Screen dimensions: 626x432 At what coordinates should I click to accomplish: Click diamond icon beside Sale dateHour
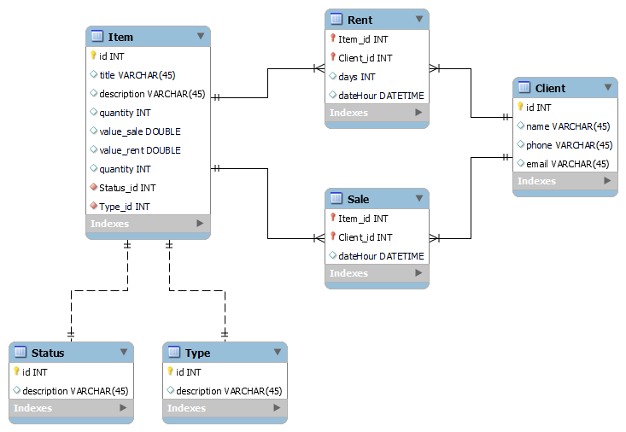(333, 254)
